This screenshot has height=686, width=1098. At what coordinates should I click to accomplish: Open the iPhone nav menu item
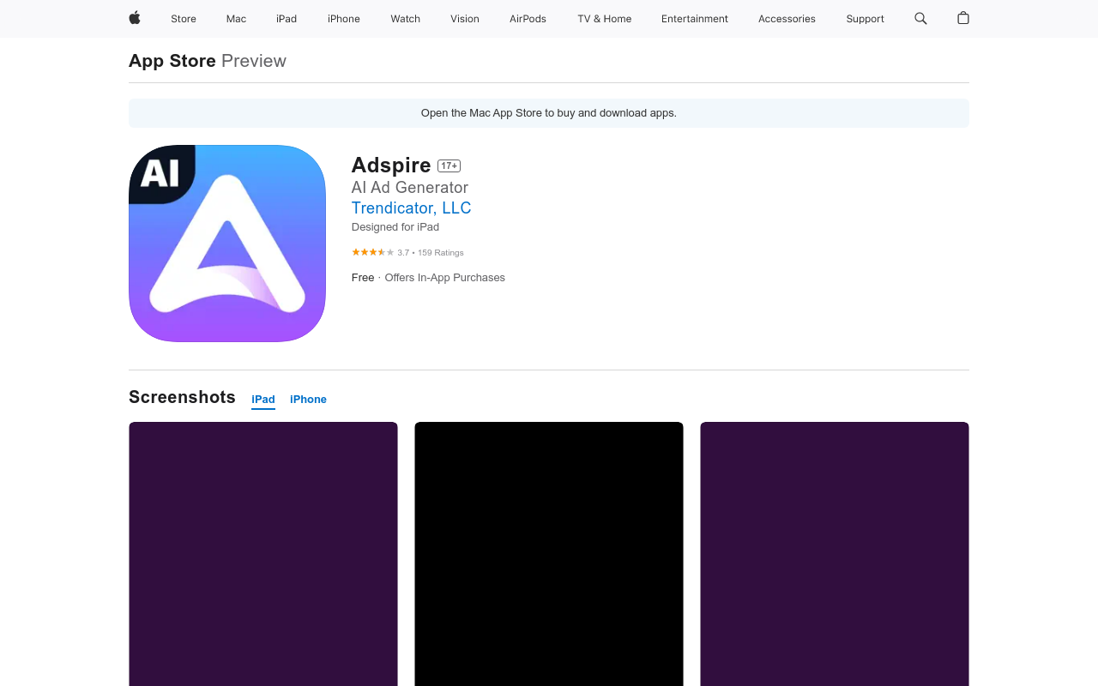[344, 19]
